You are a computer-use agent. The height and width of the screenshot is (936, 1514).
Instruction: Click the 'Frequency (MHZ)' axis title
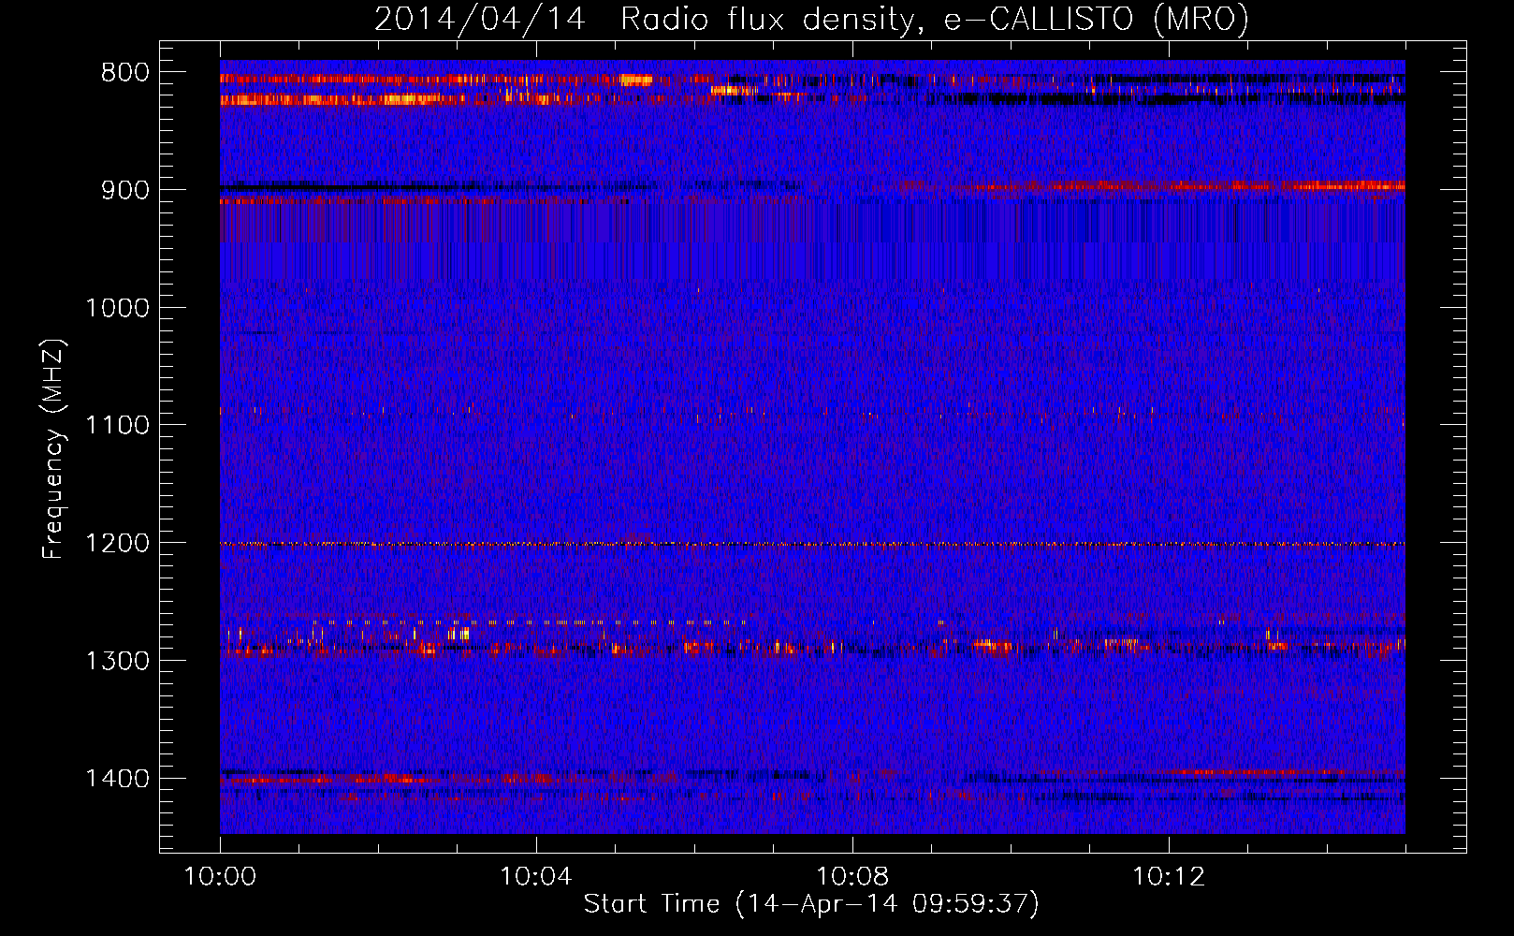pyautogui.click(x=54, y=449)
